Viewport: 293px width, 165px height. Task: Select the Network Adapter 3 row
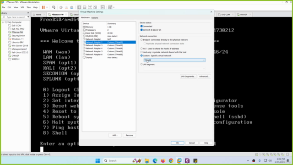(x=109, y=45)
